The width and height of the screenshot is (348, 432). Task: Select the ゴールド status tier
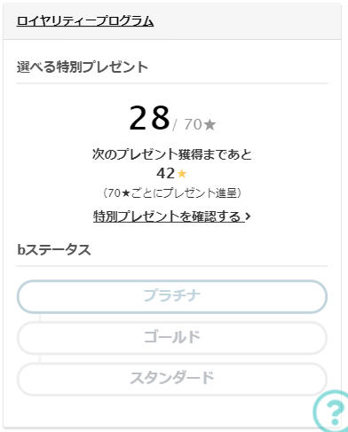[x=172, y=338]
